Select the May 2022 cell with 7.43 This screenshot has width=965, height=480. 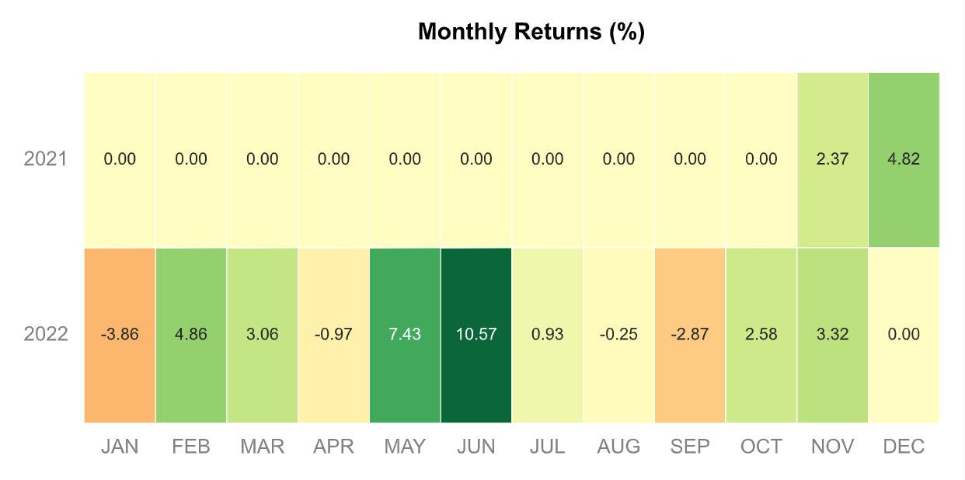(x=405, y=336)
